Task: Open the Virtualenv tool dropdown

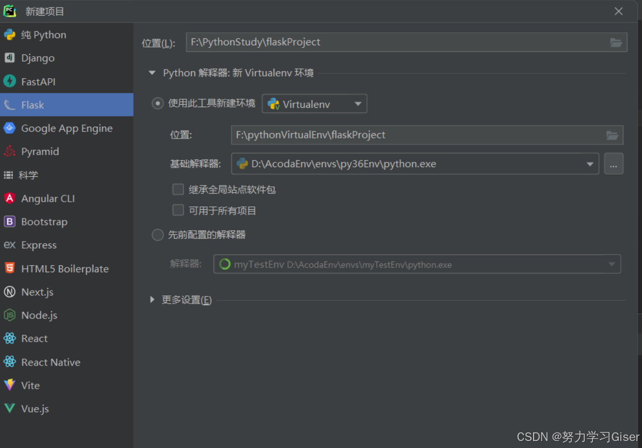Action: [x=314, y=104]
